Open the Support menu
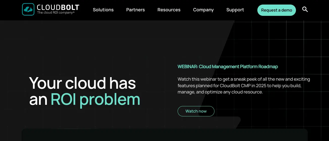This screenshot has width=329, height=141. pyautogui.click(x=235, y=10)
